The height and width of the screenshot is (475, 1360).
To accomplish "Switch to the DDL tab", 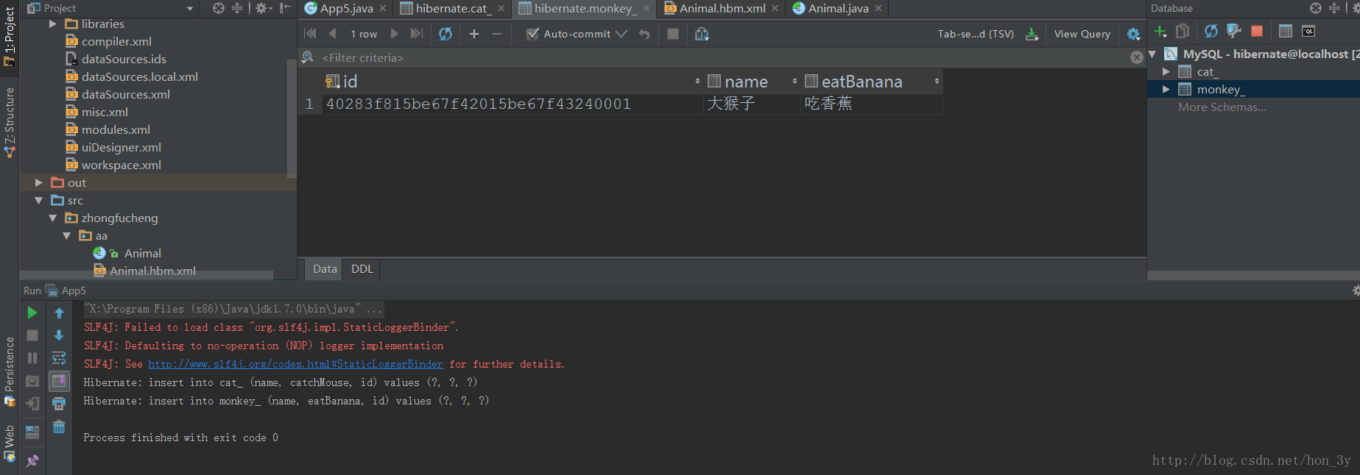I will [x=362, y=269].
